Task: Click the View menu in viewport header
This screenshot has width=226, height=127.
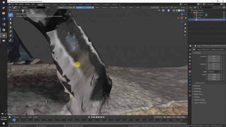Action: pos(27,11)
